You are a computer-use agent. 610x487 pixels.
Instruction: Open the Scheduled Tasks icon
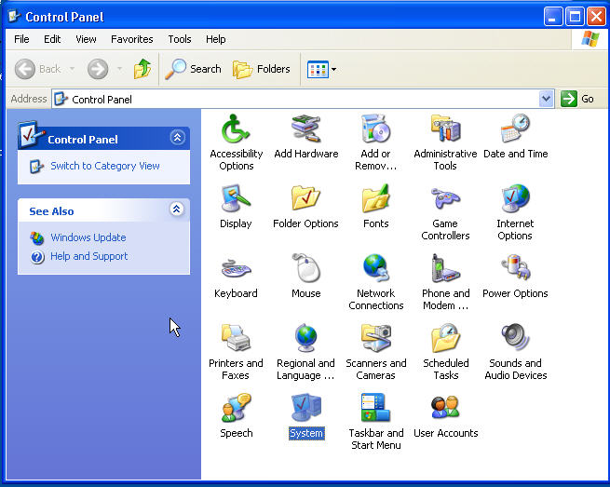point(445,338)
